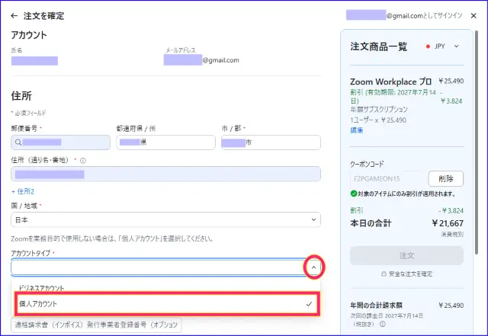This screenshot has width=488, height=336.
Task: Click the info icon next to 住所（通り名・番地）
Action: click(83, 161)
